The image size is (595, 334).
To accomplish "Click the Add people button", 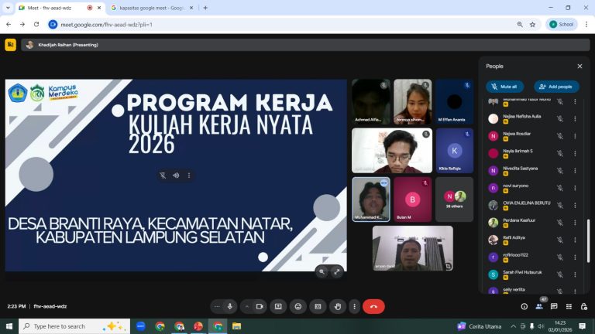I will (556, 87).
